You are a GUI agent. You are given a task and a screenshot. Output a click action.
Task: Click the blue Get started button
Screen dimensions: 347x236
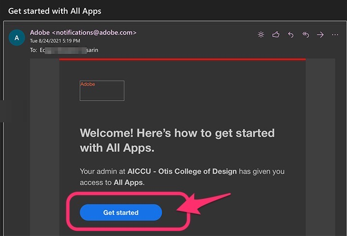(121, 212)
